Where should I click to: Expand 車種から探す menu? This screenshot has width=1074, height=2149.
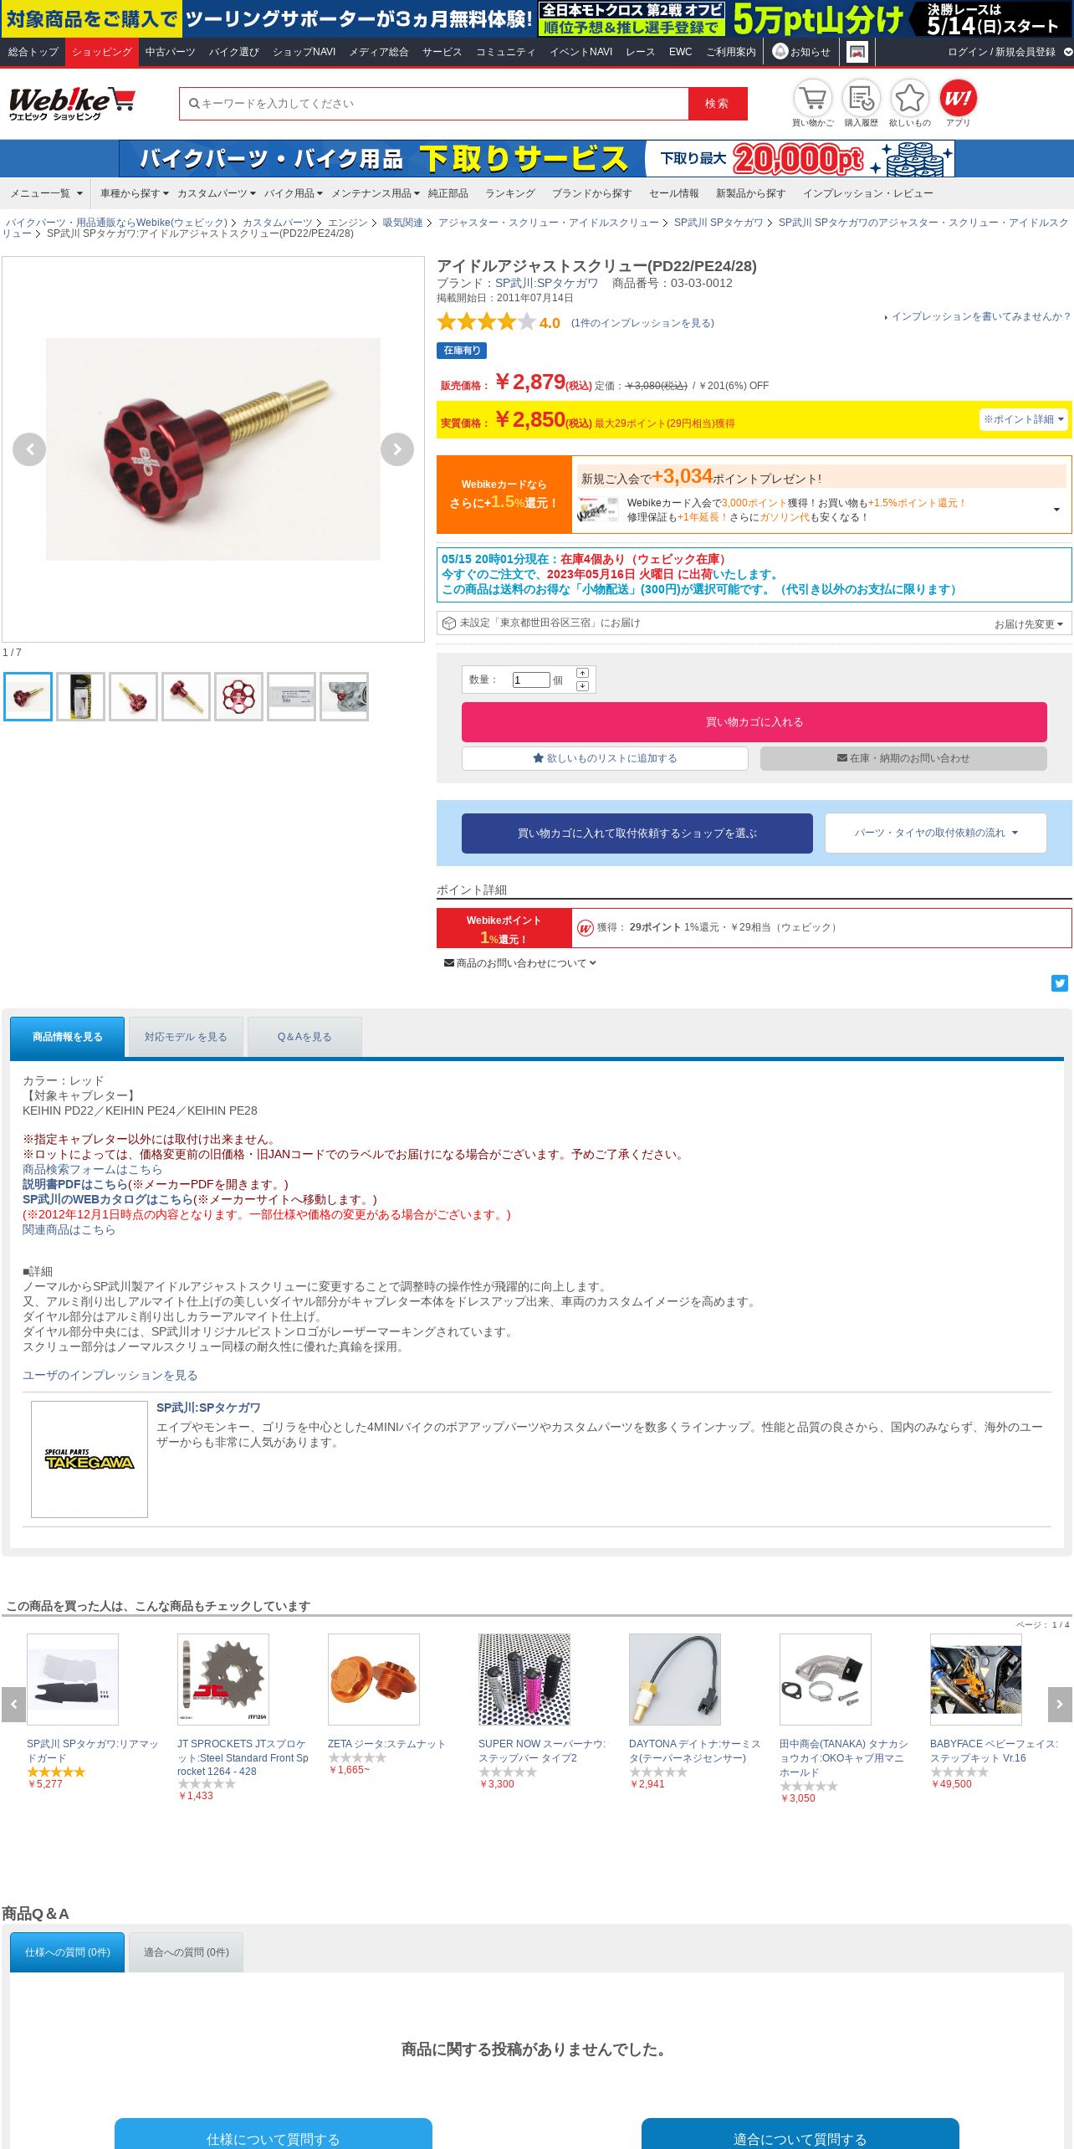[134, 193]
